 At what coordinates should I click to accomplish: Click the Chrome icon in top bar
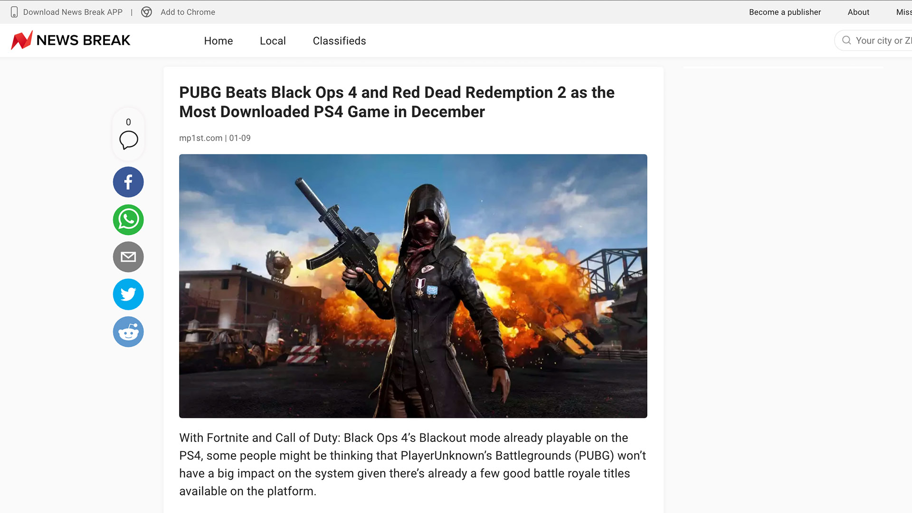point(147,12)
